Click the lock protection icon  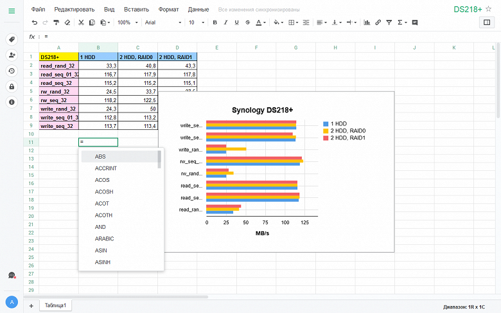pos(12,86)
